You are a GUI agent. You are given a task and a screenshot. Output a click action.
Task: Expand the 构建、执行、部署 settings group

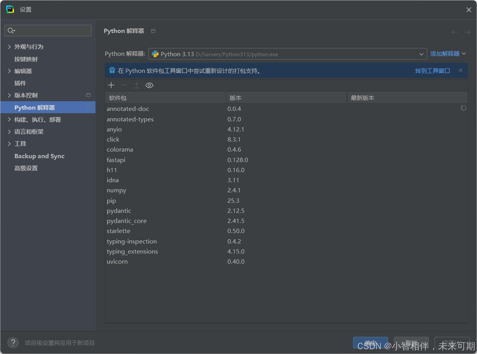coord(9,119)
